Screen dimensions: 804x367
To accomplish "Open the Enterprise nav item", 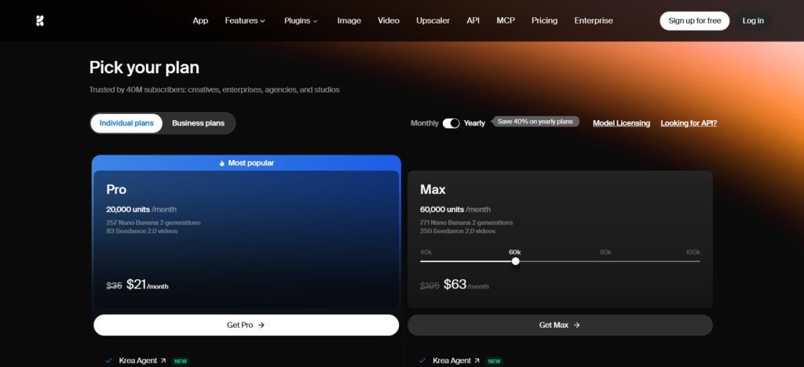I will pos(594,21).
